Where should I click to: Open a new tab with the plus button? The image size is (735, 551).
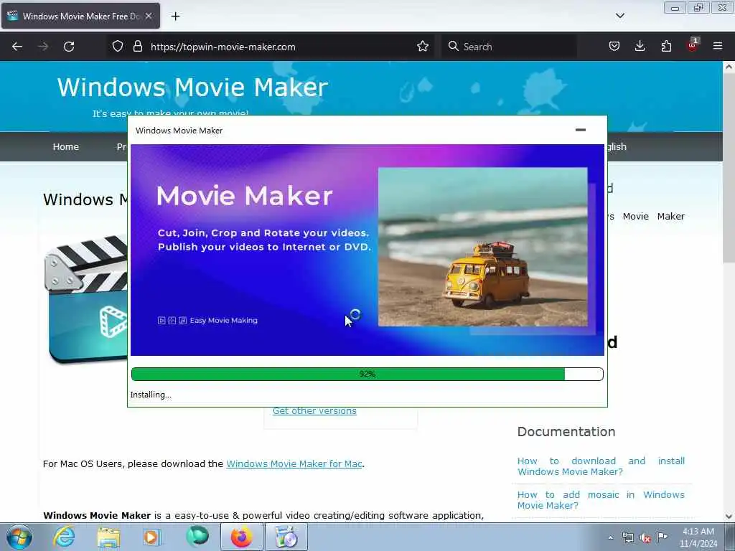(x=175, y=17)
